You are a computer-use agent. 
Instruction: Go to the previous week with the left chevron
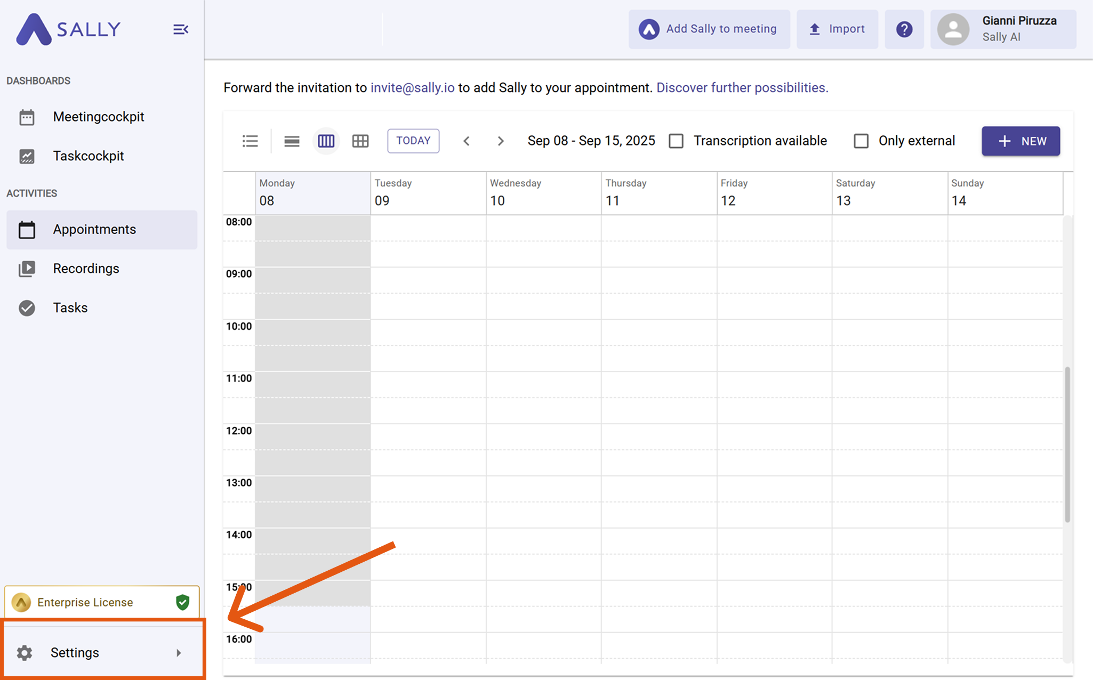click(467, 141)
